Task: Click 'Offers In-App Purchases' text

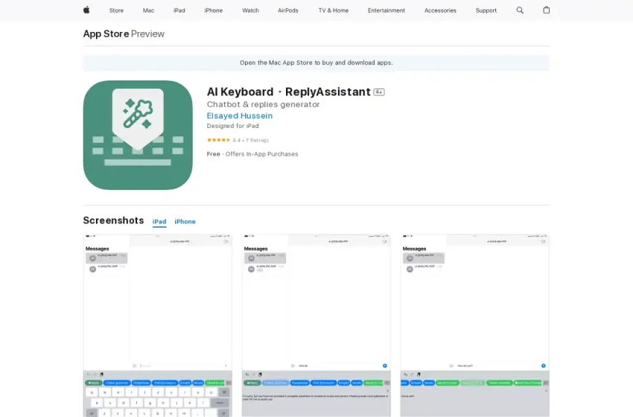Action: [261, 154]
